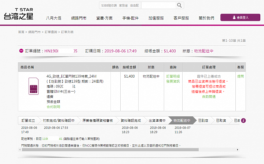Click the purple info icon by progress steps
The height and width of the screenshot is (164, 264).
243,120
